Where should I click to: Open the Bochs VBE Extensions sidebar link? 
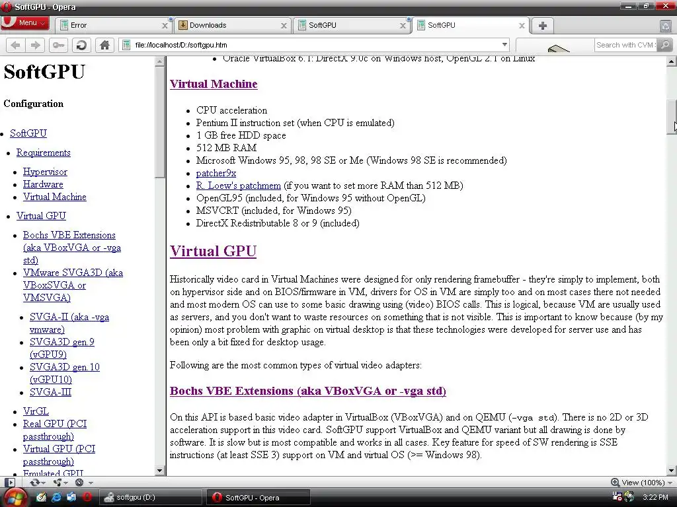71,248
